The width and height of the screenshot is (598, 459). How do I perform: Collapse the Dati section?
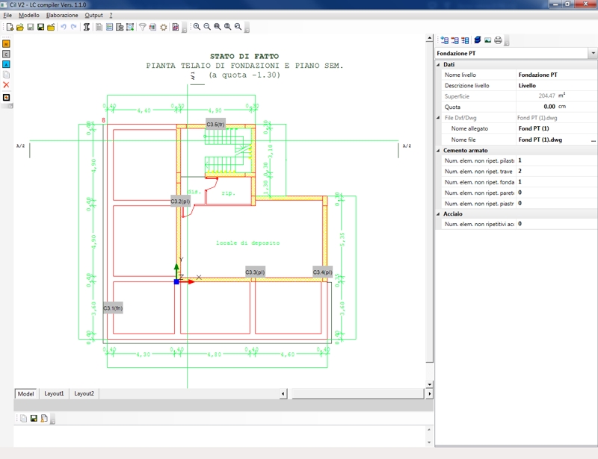(439, 65)
